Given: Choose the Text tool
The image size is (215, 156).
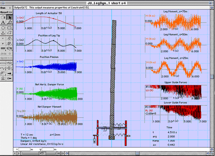Looking at the screenshot, I should click(x=3, y=22).
